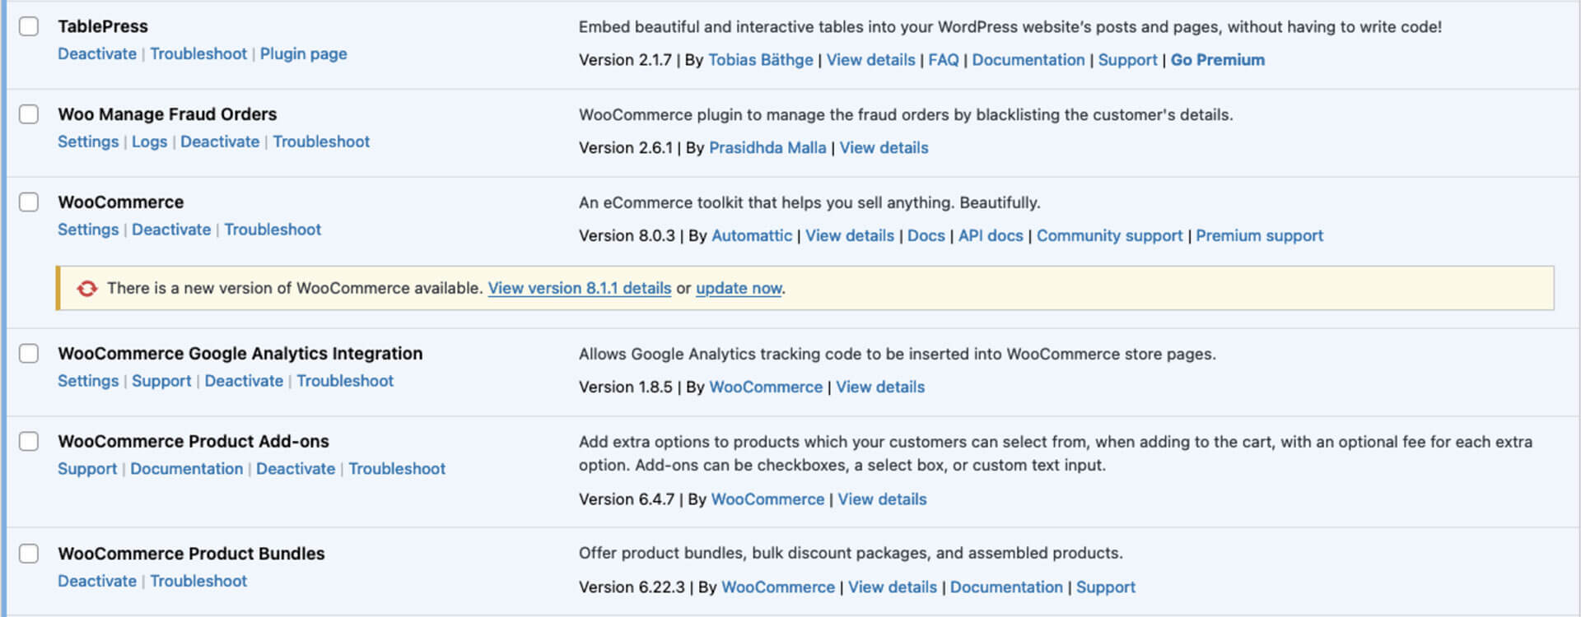Check the WooCommerce plugin checkbox

29,202
